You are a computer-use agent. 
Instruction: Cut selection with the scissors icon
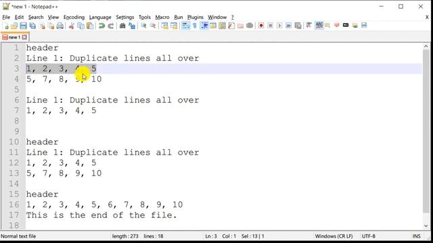[72, 26]
